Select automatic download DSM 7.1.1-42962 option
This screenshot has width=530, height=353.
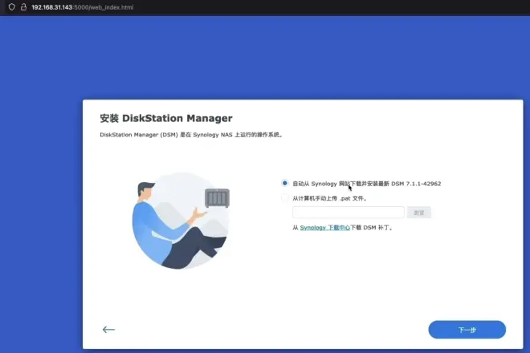coord(284,183)
